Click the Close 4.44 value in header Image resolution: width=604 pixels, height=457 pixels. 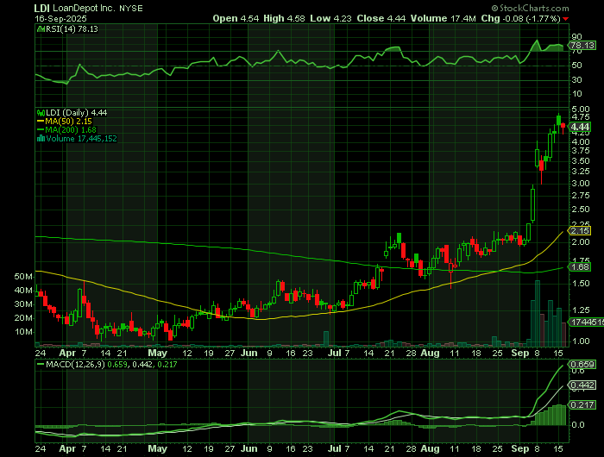click(381, 18)
